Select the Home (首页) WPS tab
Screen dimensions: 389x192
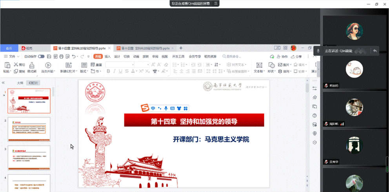click(x=9, y=48)
